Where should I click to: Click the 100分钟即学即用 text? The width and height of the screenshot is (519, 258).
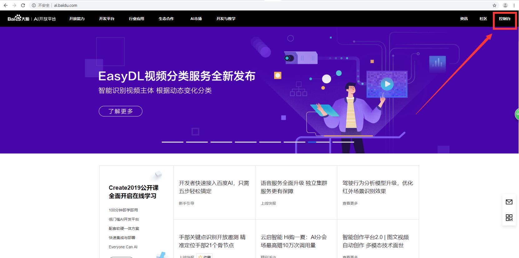[123, 210]
